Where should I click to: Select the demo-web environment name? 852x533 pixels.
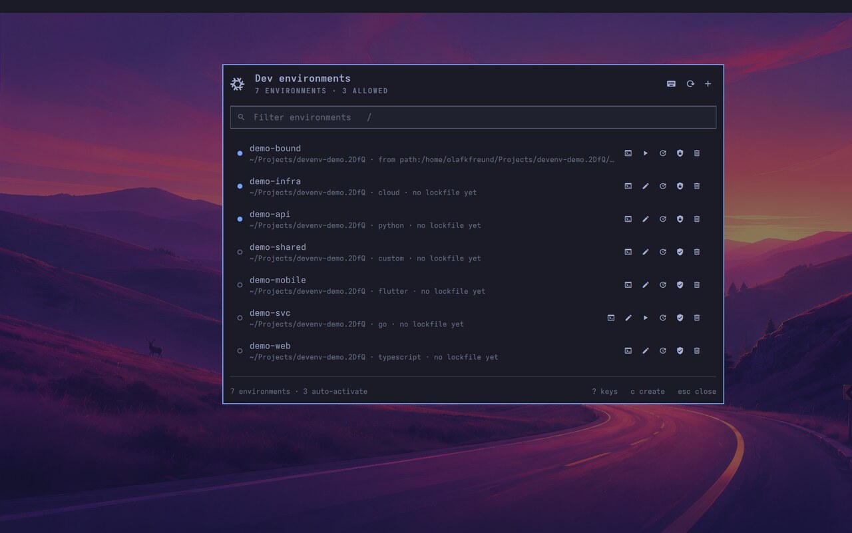point(270,346)
